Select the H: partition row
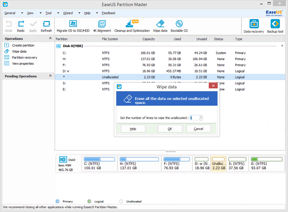 pyautogui.click(x=170, y=59)
